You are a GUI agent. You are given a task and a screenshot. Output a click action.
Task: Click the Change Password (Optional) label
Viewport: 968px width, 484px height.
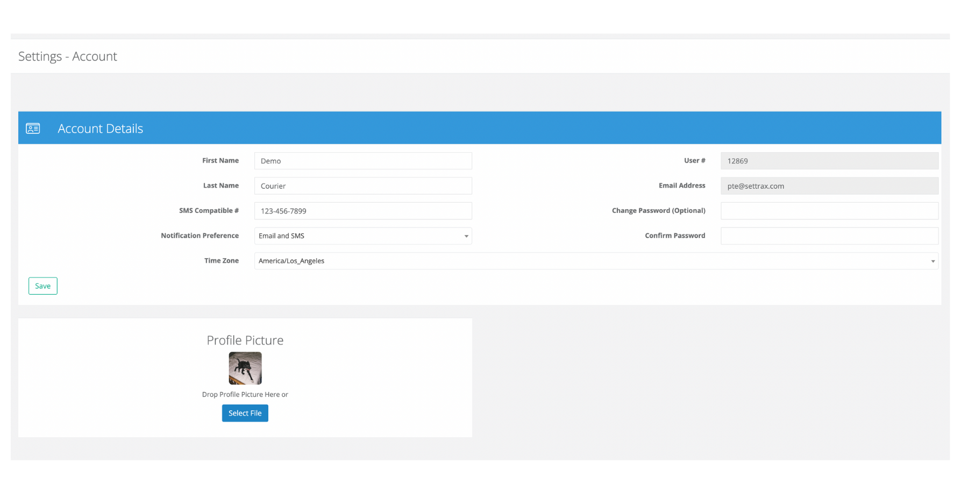pyautogui.click(x=659, y=210)
